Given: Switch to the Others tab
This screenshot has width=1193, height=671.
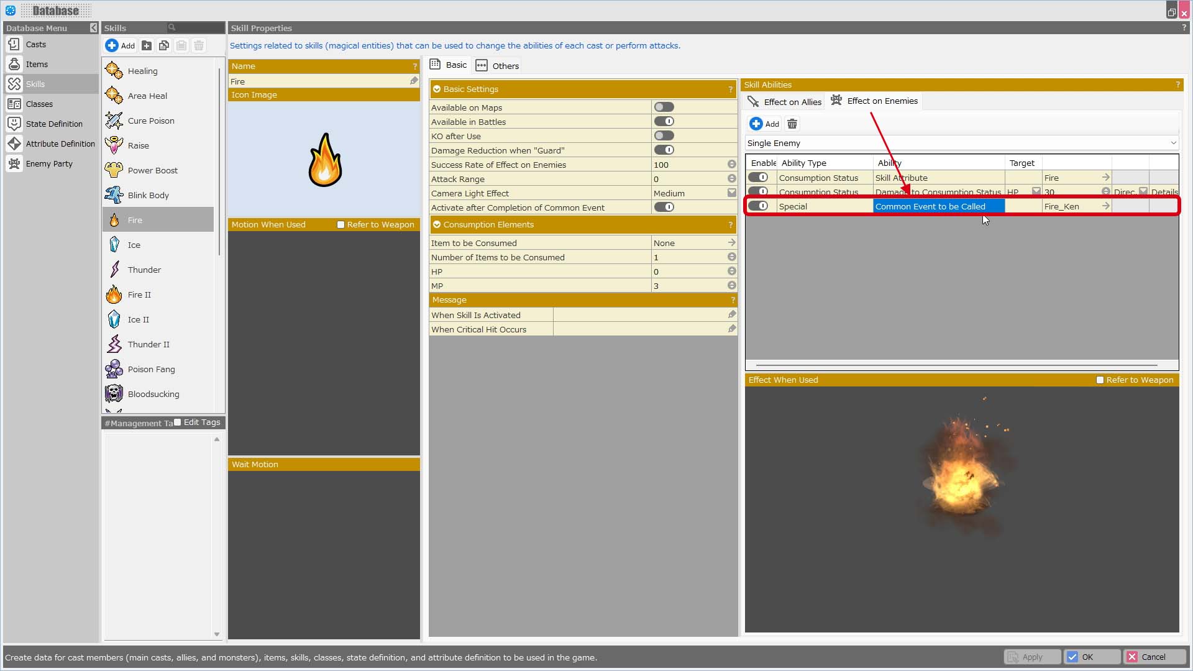Looking at the screenshot, I should point(497,65).
